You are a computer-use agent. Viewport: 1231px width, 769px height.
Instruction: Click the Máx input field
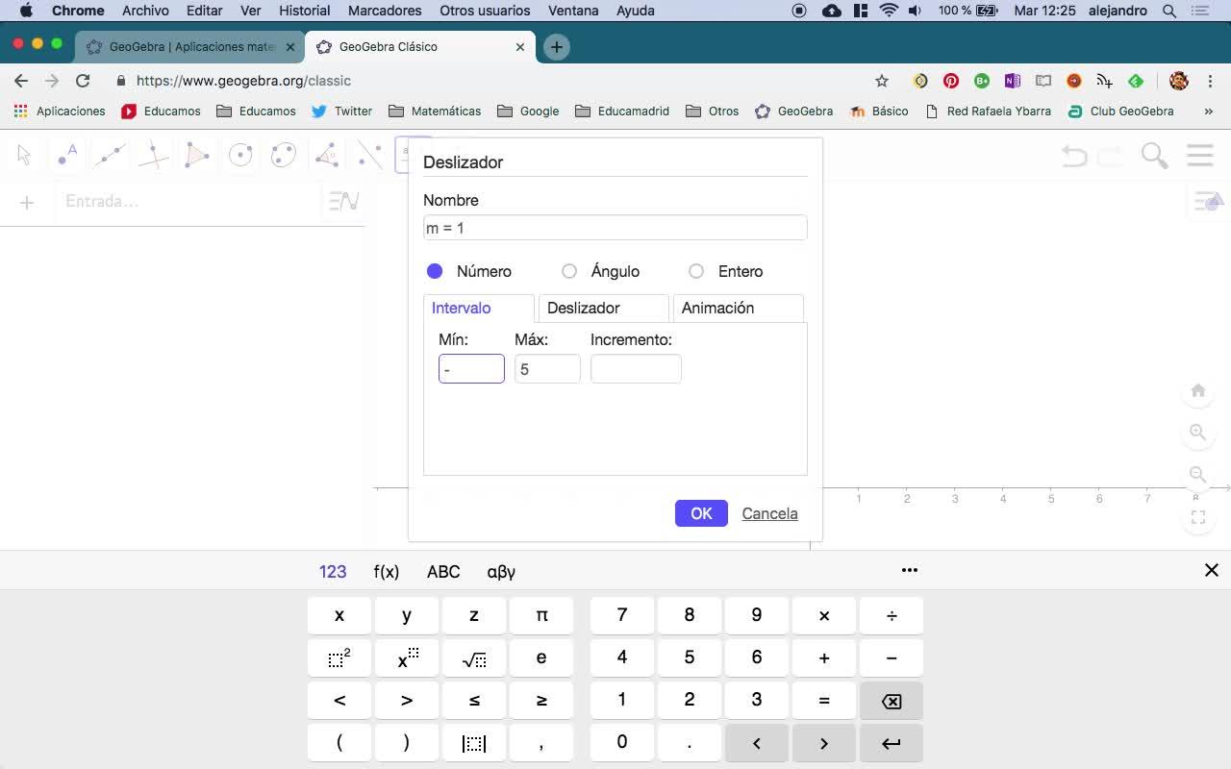[547, 369]
